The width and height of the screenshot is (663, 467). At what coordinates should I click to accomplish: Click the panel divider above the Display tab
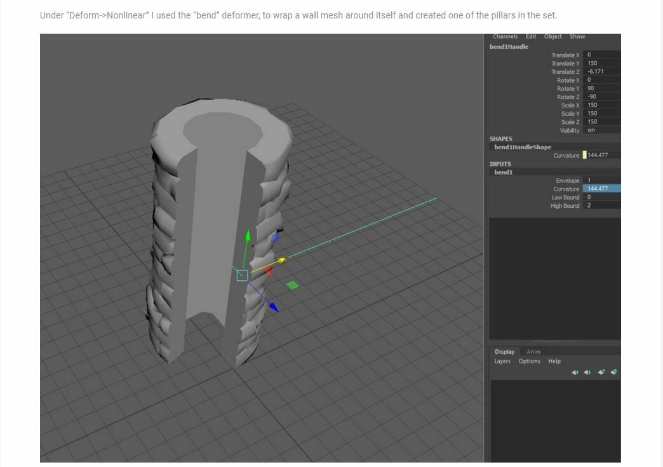(x=555, y=341)
